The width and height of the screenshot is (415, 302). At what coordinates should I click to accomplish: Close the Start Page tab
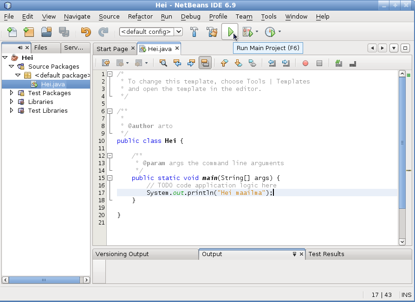click(x=133, y=48)
